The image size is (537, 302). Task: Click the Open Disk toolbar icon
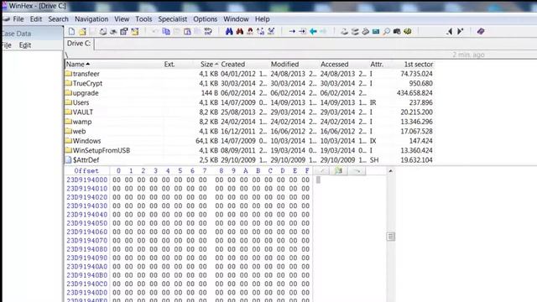(x=344, y=32)
